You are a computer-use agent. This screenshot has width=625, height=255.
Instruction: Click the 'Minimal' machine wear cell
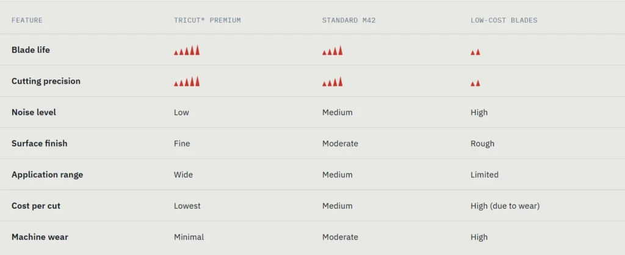coord(189,237)
